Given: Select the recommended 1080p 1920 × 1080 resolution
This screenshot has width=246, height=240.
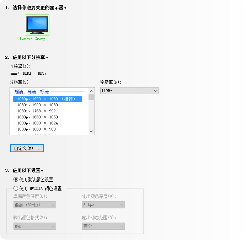Looking at the screenshot, I should 47,99.
